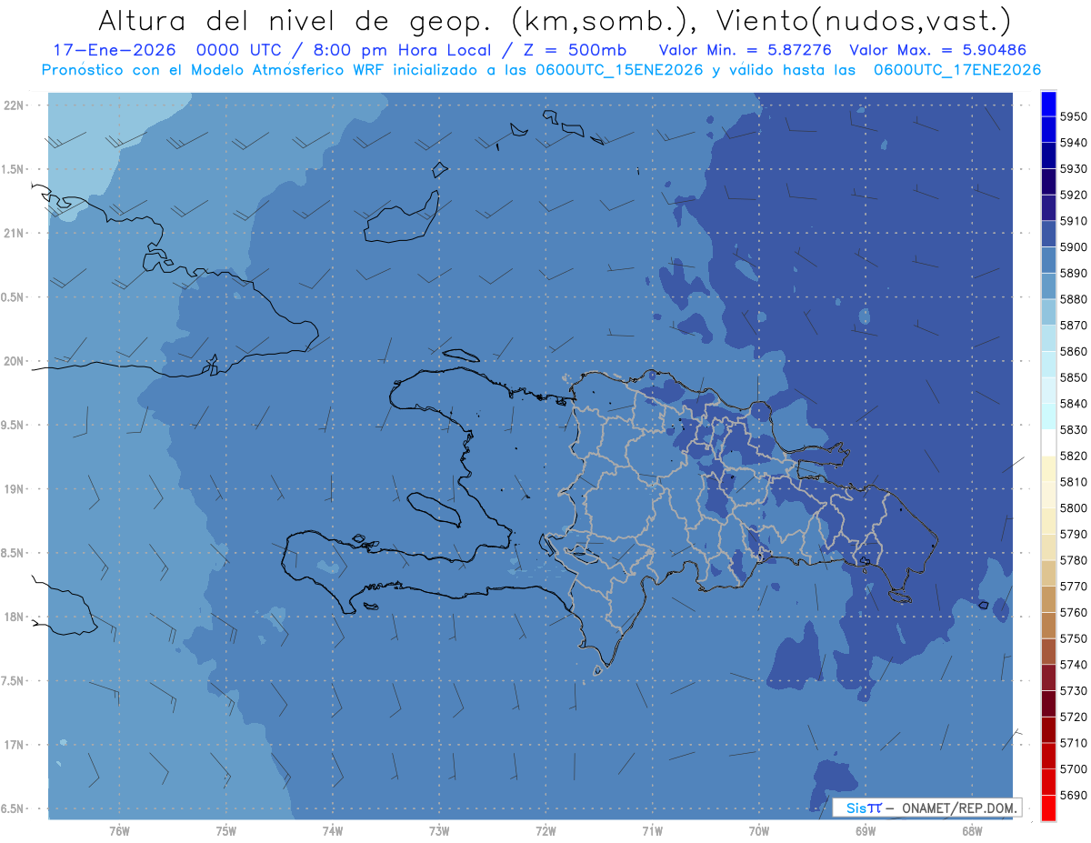The width and height of the screenshot is (1091, 843).
Task: Click the 17N latitude axis label
Action: pyautogui.click(x=15, y=745)
